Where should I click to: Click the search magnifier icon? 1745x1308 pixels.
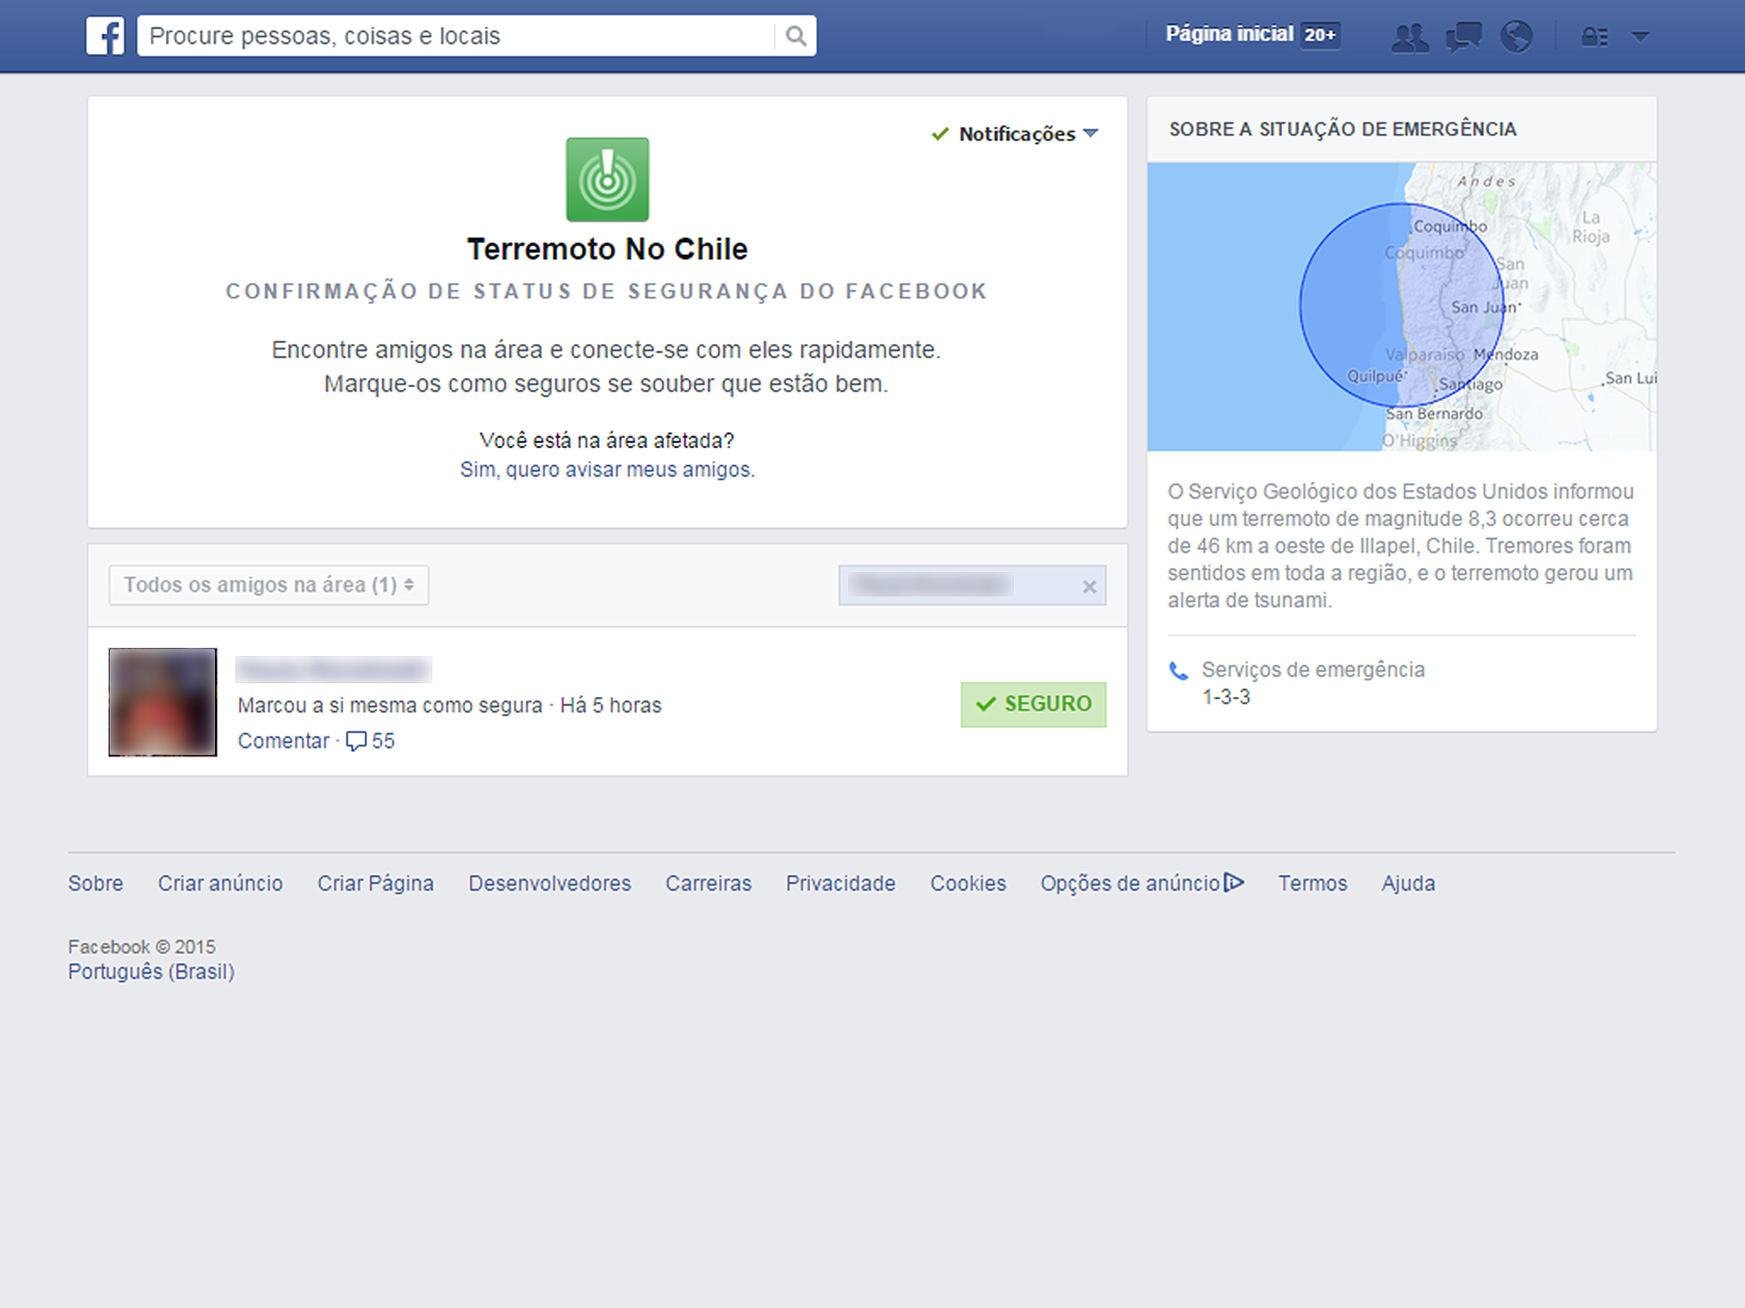796,36
